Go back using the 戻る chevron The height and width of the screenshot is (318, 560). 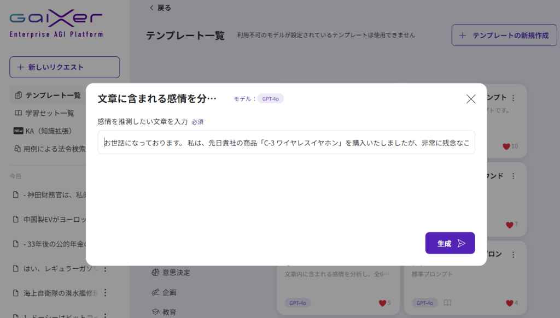coord(160,8)
